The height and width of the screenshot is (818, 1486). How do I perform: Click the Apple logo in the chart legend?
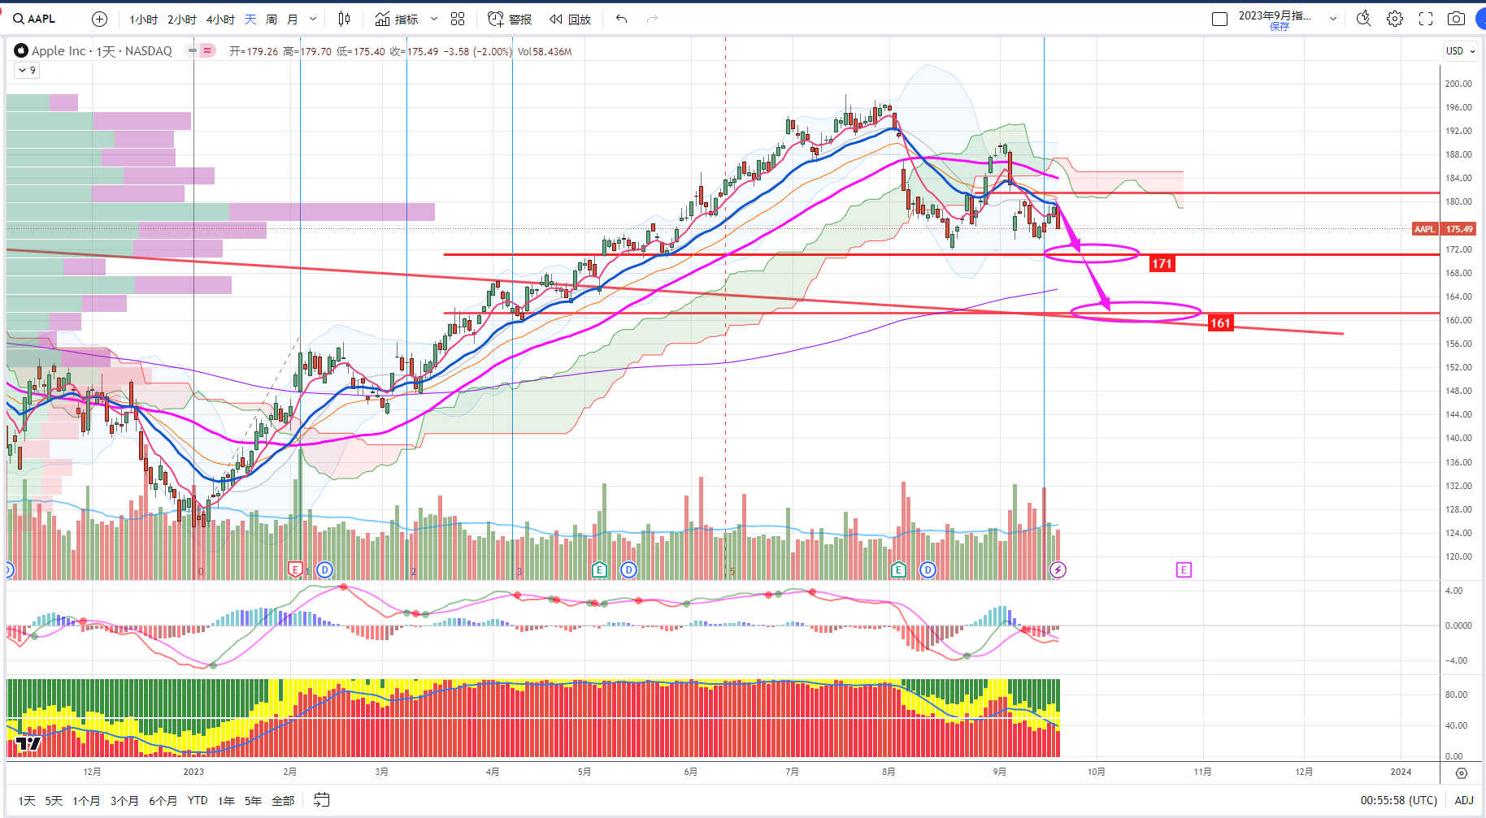pos(21,50)
